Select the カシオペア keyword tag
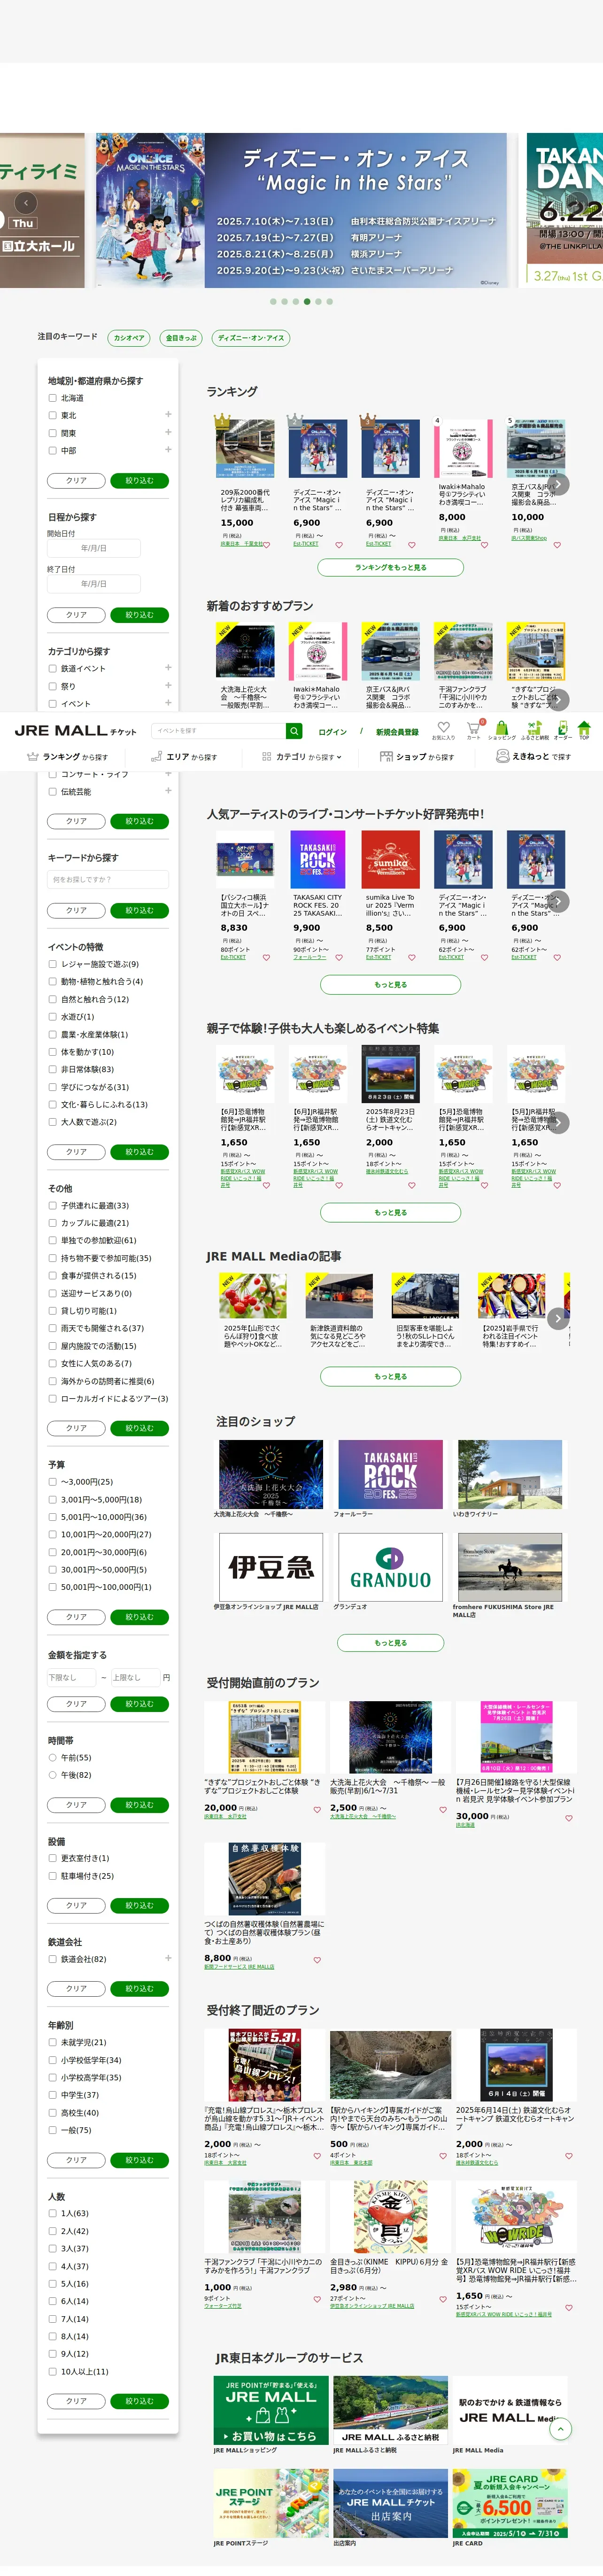603x2576 pixels. (x=129, y=338)
